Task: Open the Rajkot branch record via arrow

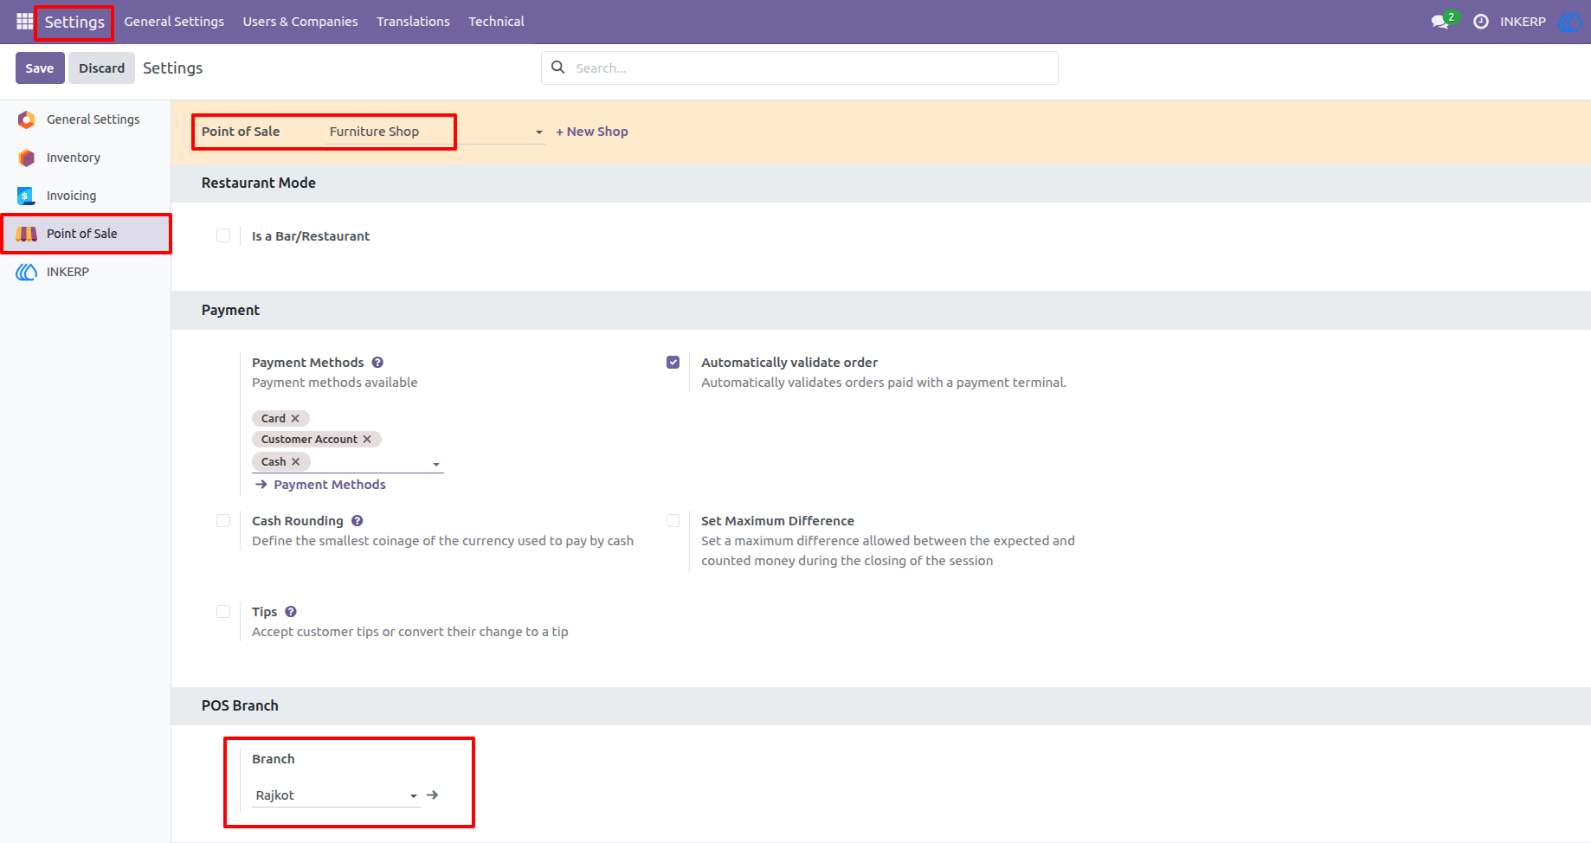Action: coord(433,795)
